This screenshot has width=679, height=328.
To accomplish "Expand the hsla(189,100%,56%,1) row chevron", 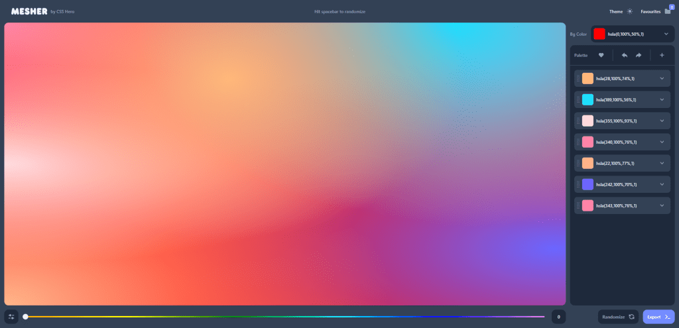I will coord(662,99).
